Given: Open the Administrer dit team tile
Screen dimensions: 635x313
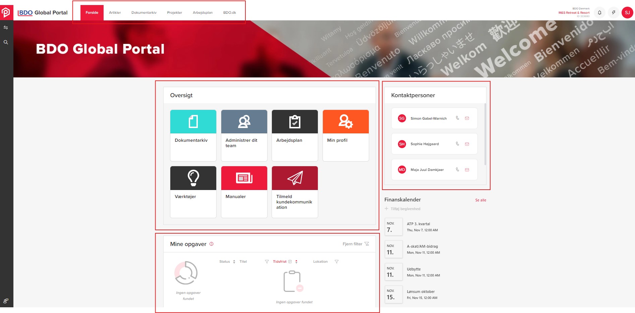Looking at the screenshot, I should pos(244,135).
